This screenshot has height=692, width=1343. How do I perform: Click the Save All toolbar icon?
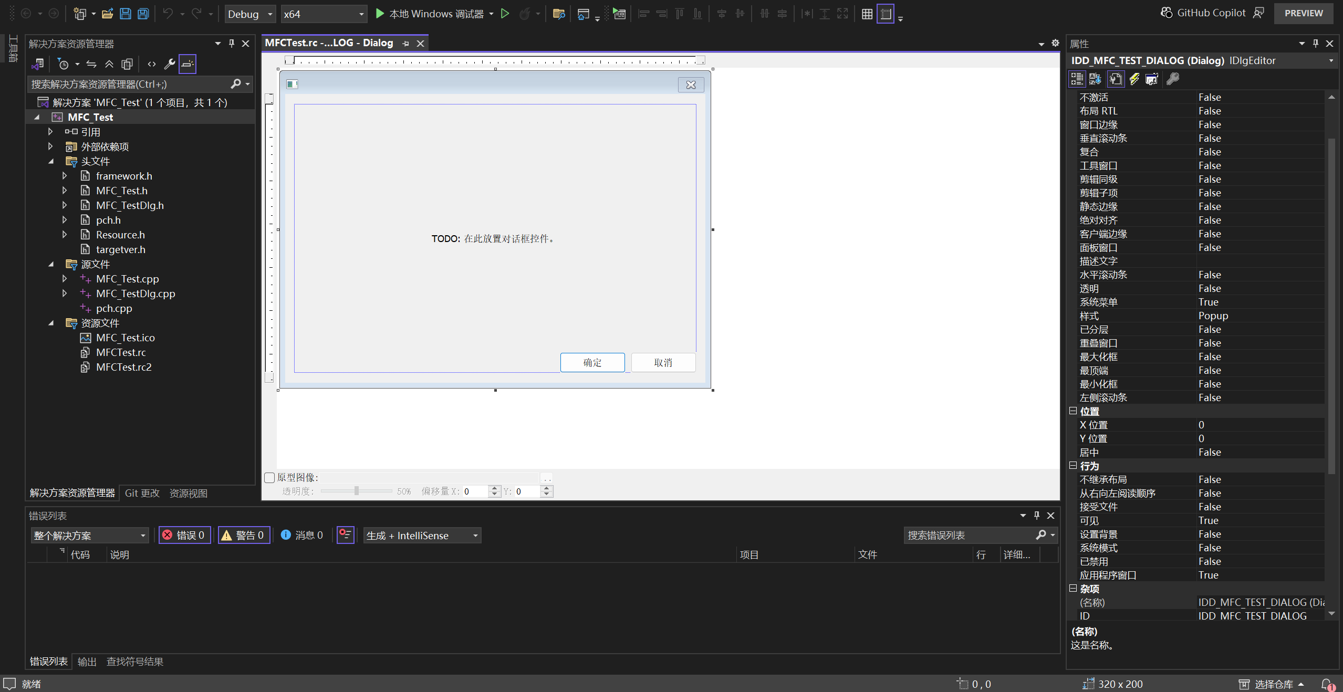[143, 14]
